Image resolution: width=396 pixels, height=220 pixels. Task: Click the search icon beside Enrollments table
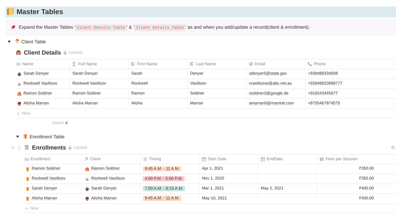(x=393, y=148)
